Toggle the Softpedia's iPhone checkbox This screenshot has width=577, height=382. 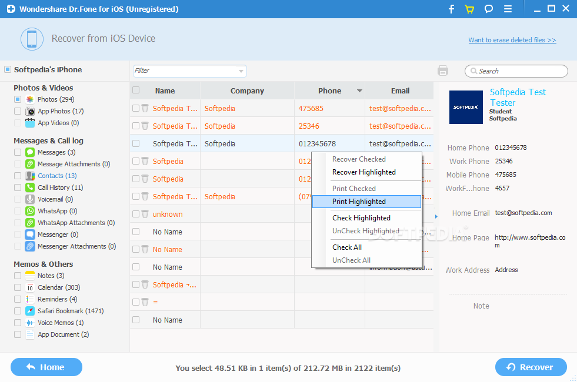coord(8,69)
